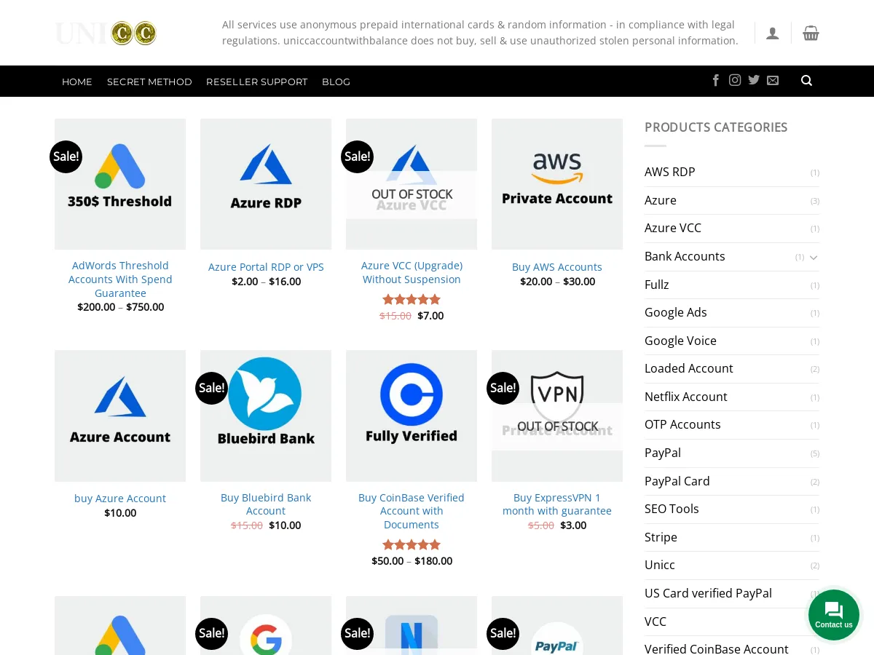Open the Buy ExpressVPN 1 month product link
Image resolution: width=874 pixels, height=655 pixels.
557,504
